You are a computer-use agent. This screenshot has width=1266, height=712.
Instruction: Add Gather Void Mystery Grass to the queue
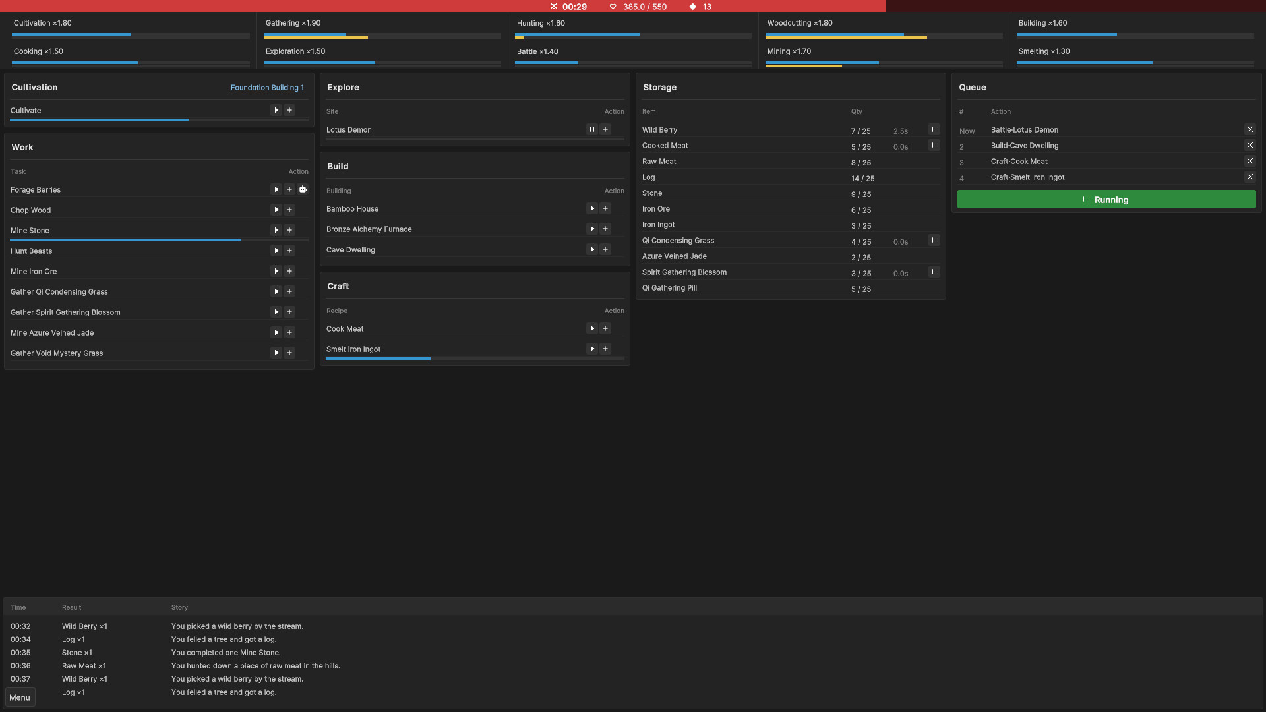[289, 353]
